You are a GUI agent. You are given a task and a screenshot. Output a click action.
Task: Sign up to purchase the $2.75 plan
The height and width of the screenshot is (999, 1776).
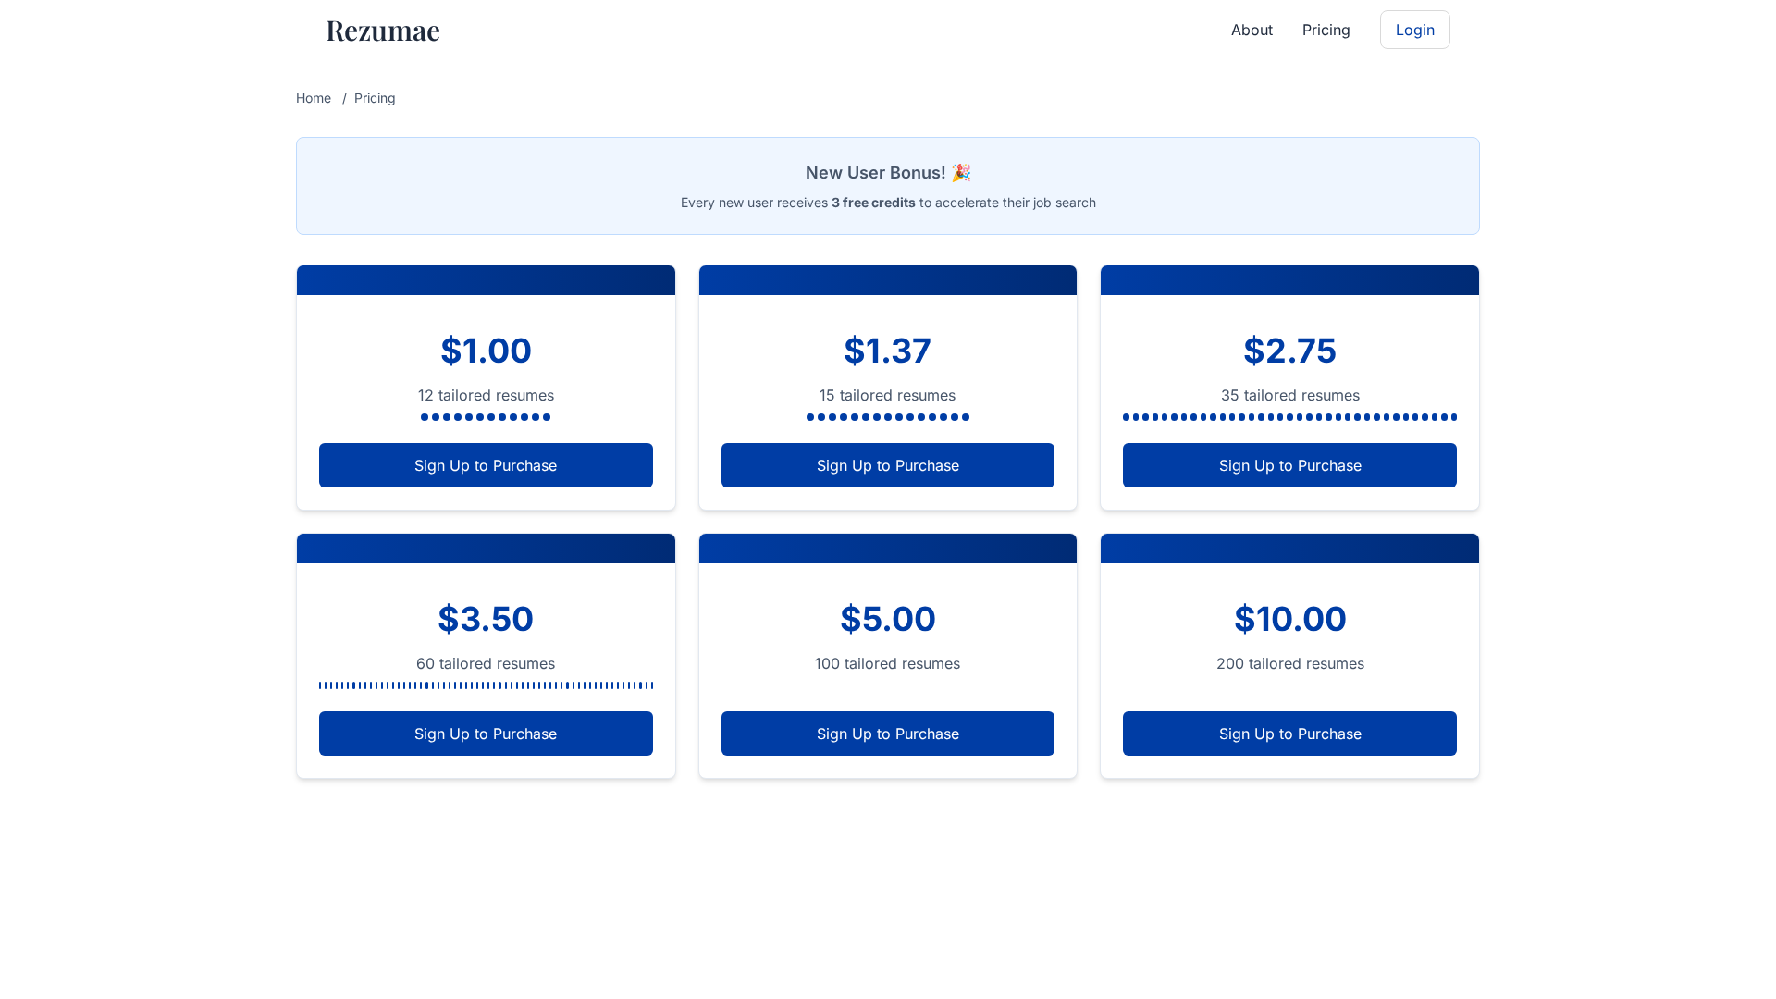pos(1289,465)
